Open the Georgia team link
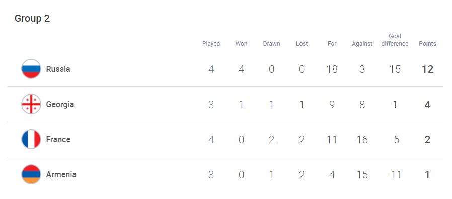The width and height of the screenshot is (452, 199). click(60, 104)
